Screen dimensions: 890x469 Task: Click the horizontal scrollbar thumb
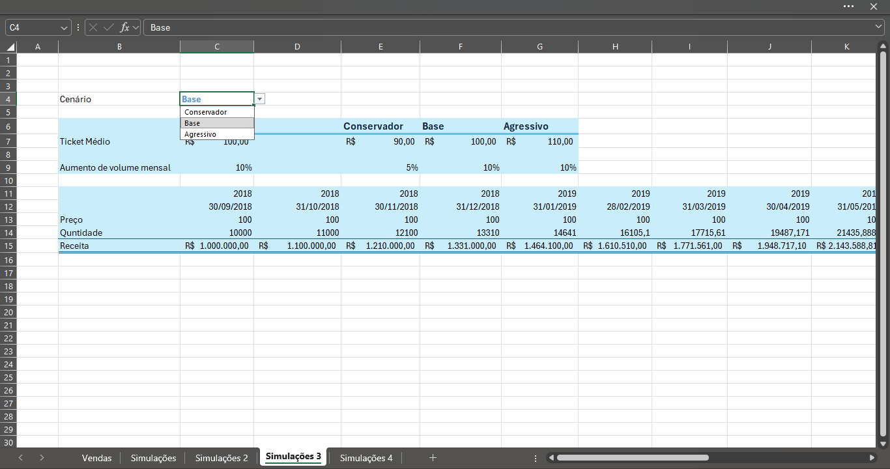point(632,458)
